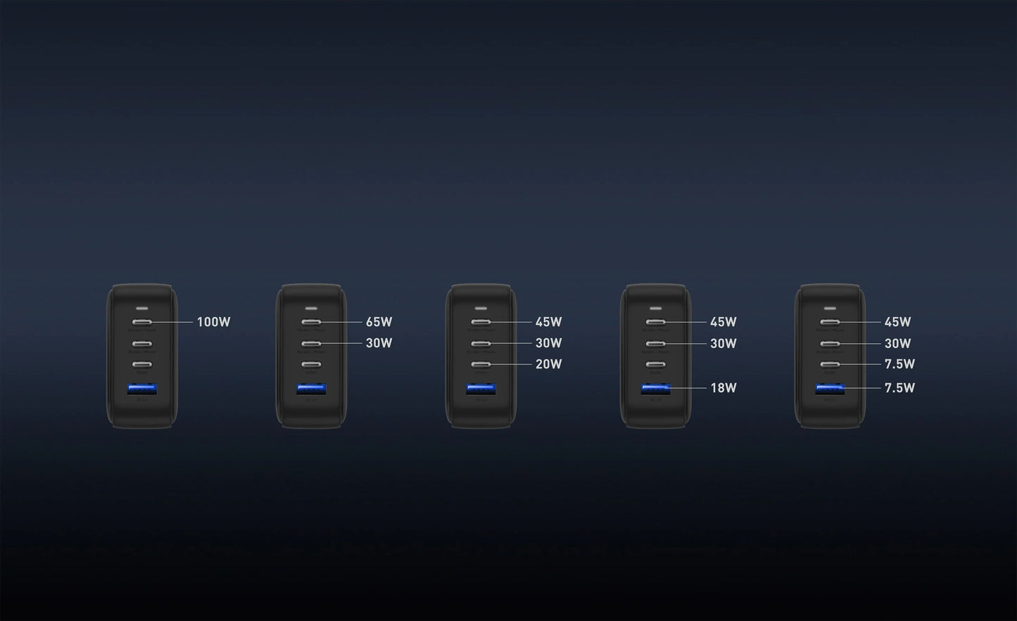Click the 45W label on third charger
Viewport: 1017px width, 621px height.
[x=548, y=322]
